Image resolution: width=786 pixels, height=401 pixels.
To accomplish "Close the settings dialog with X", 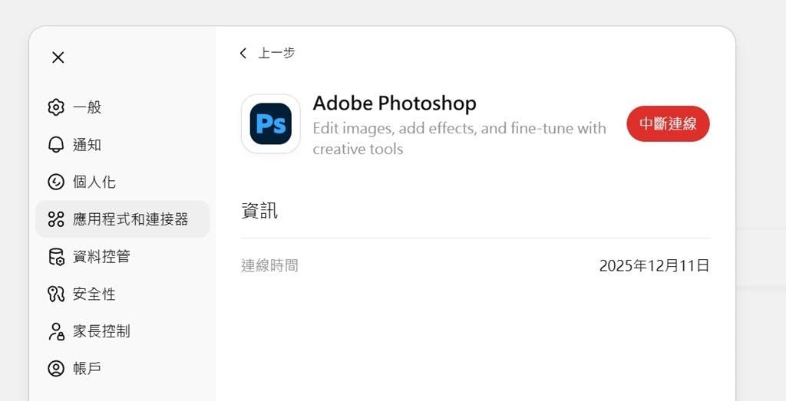I will point(58,58).
